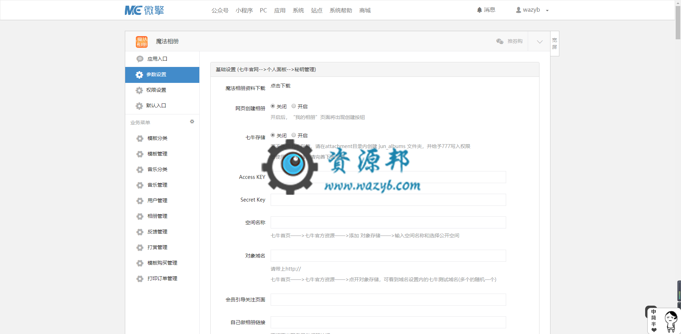Open the 公众号 menu

coord(220,10)
